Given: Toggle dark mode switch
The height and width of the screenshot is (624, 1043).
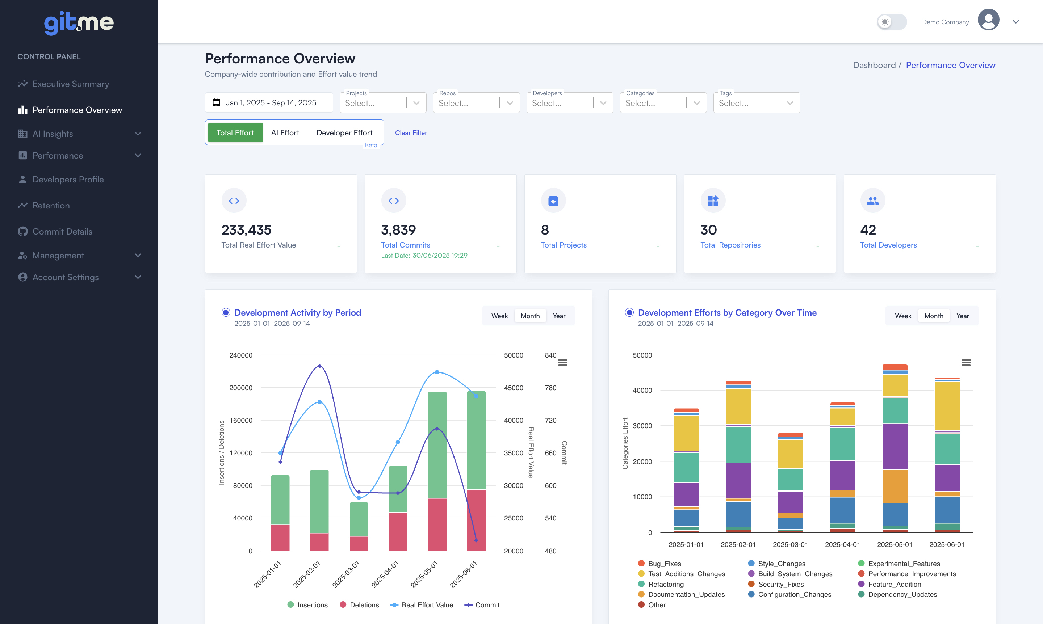Looking at the screenshot, I should (x=892, y=21).
